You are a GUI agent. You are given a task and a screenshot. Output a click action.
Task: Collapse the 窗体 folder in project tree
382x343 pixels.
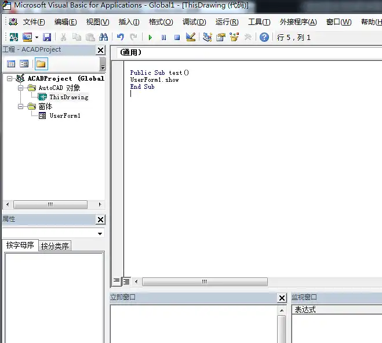(20, 106)
